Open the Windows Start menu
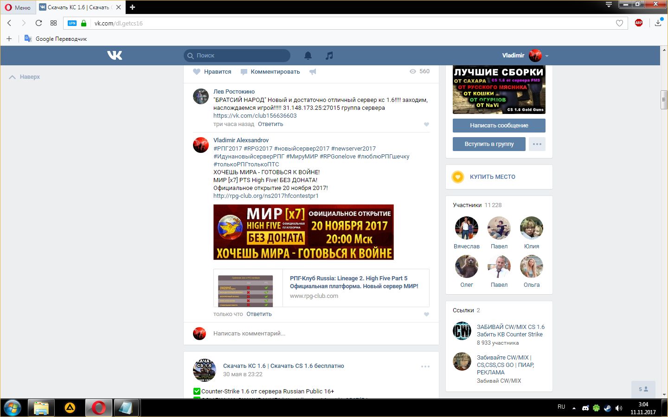The image size is (668, 417). (x=12, y=408)
